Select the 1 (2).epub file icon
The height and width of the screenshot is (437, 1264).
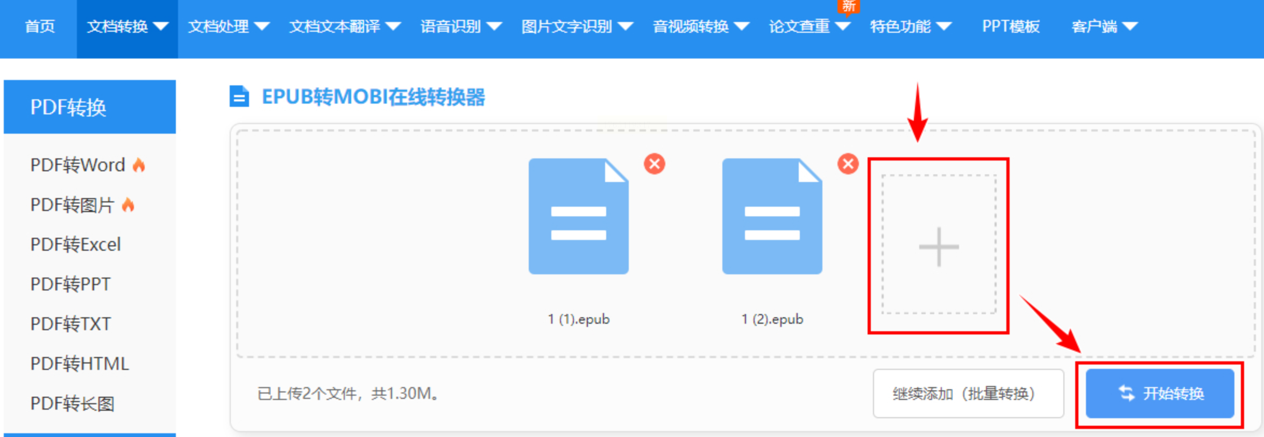(x=772, y=216)
